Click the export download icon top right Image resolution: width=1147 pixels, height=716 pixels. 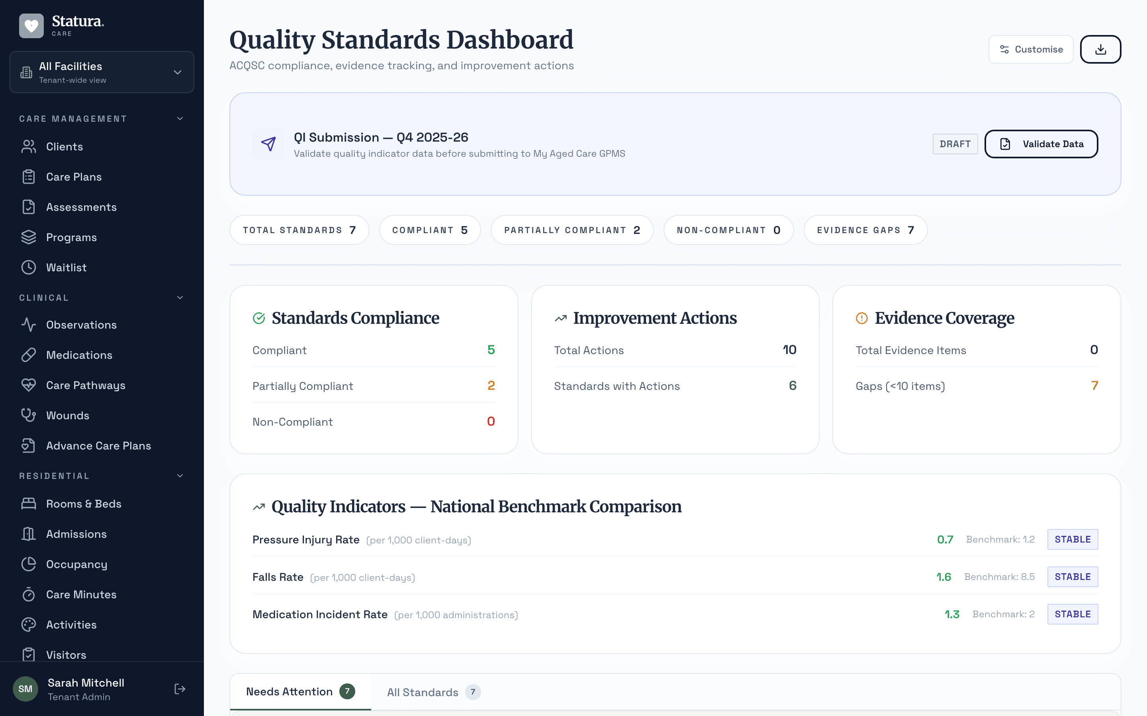coord(1100,49)
